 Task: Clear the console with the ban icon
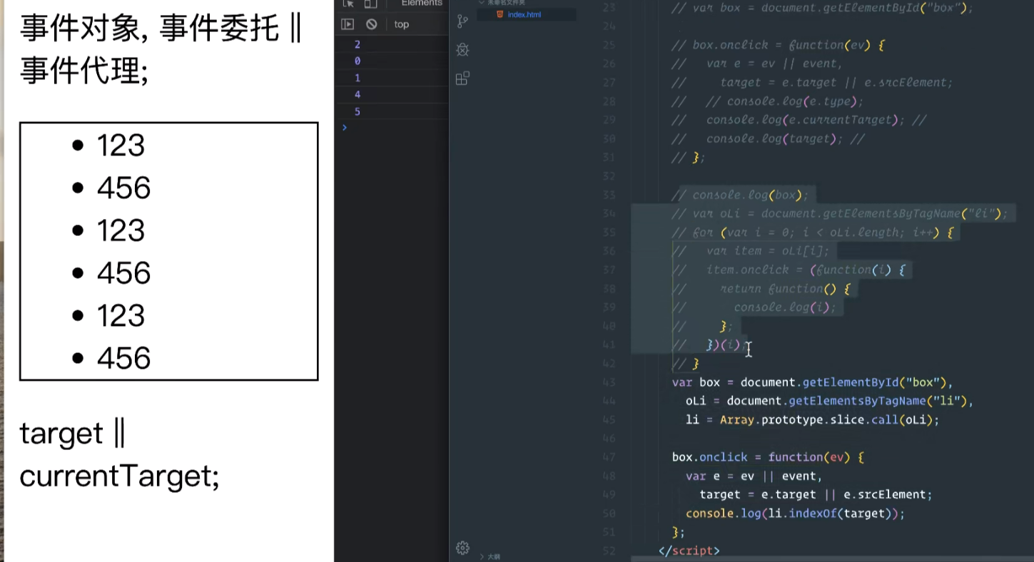371,24
